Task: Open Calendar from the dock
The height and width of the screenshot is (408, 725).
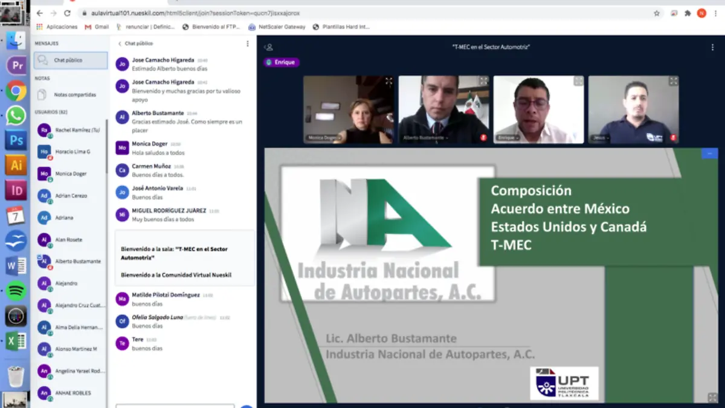Action: tap(16, 215)
